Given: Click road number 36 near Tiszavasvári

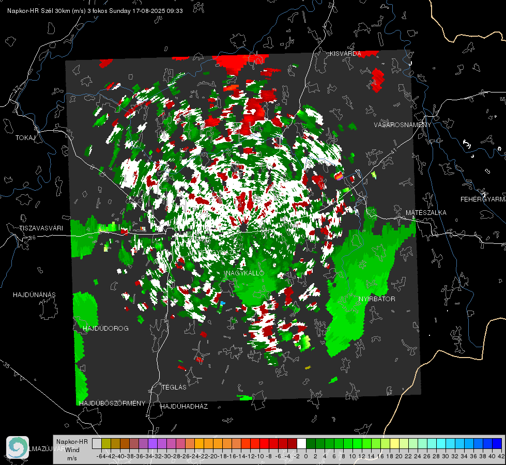Looking at the screenshot, I should (32, 238).
